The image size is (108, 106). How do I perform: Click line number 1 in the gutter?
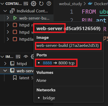(x=72, y=12)
